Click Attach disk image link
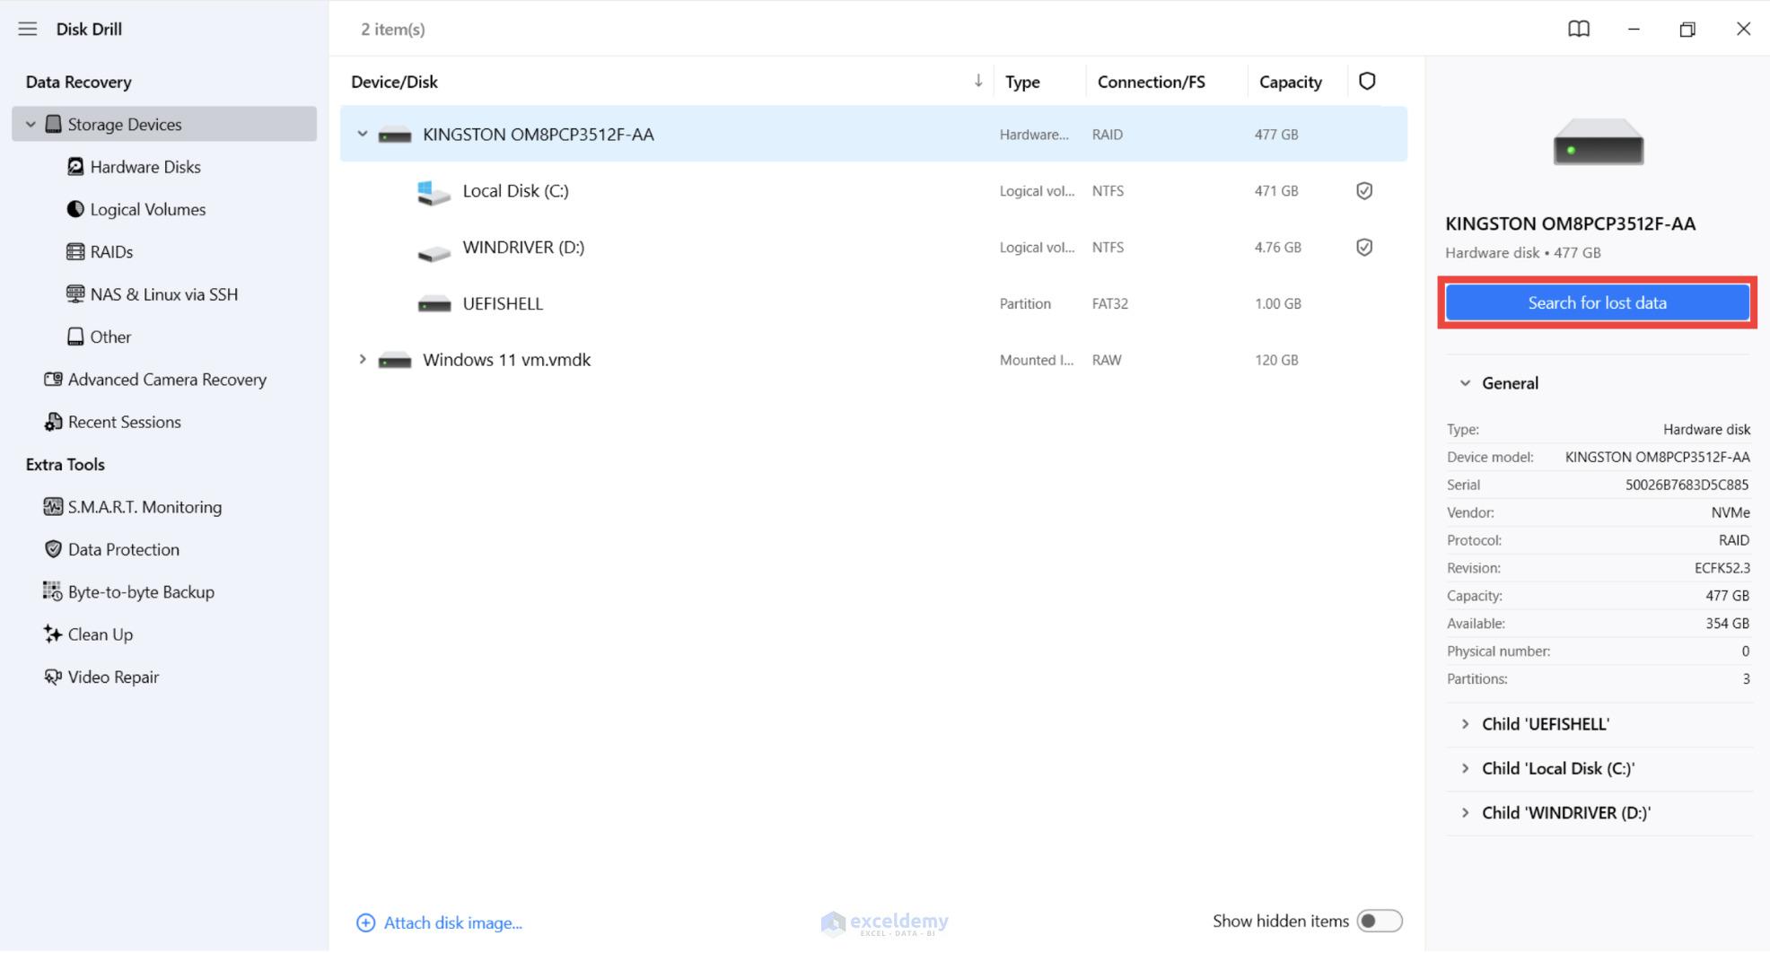 [453, 922]
